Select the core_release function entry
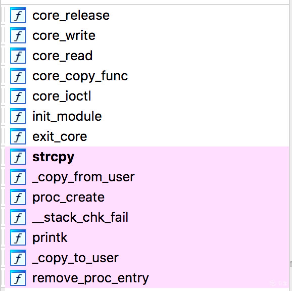Screen dimensions: 292x291 click(x=71, y=15)
